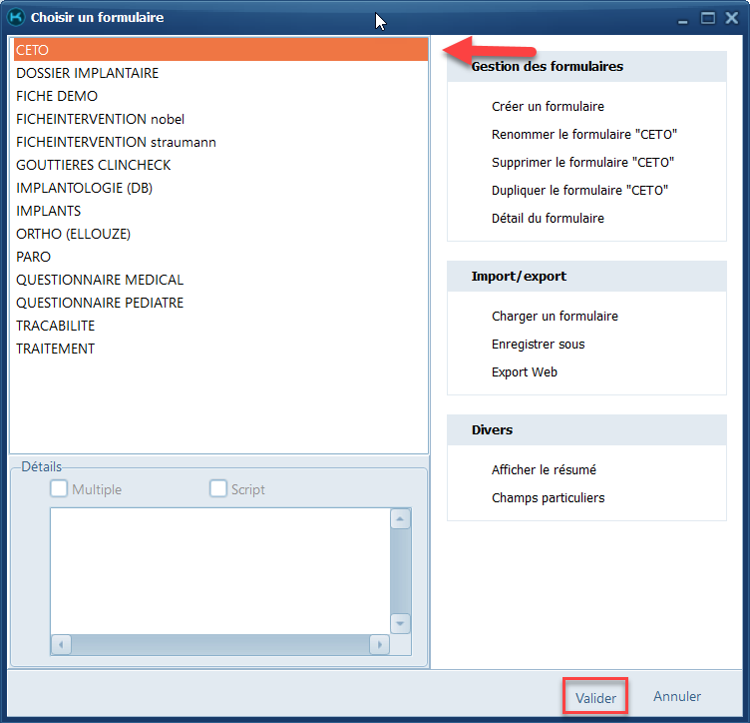The width and height of the screenshot is (750, 723).
Task: Click Valider to confirm the form
Action: (595, 697)
